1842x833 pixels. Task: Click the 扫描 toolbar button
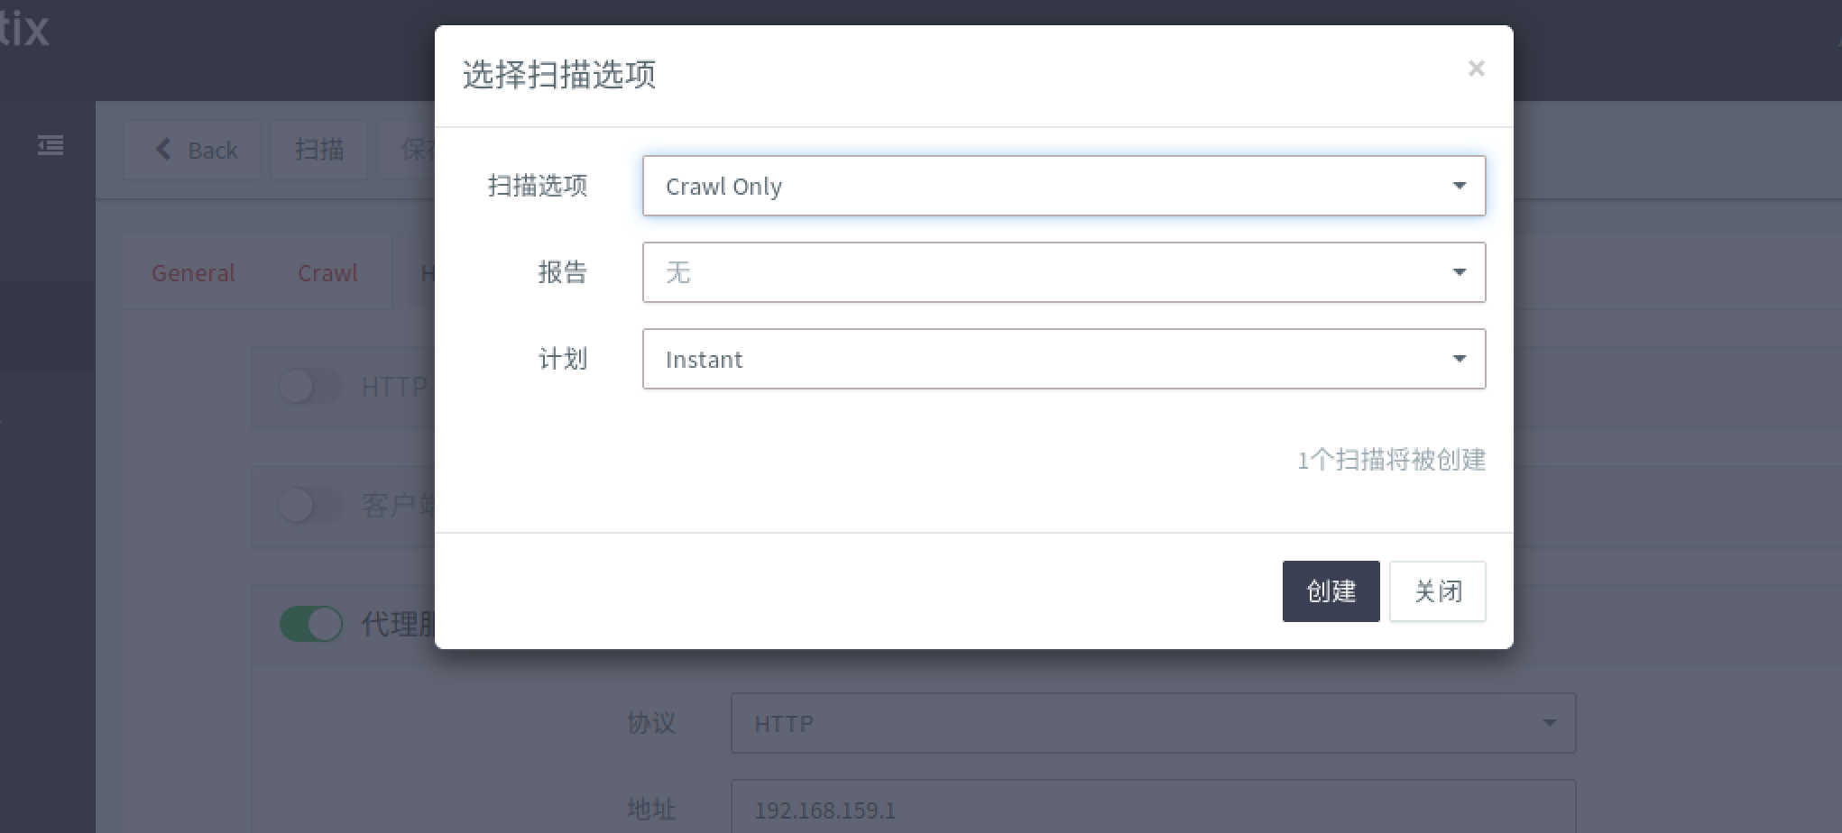point(319,150)
